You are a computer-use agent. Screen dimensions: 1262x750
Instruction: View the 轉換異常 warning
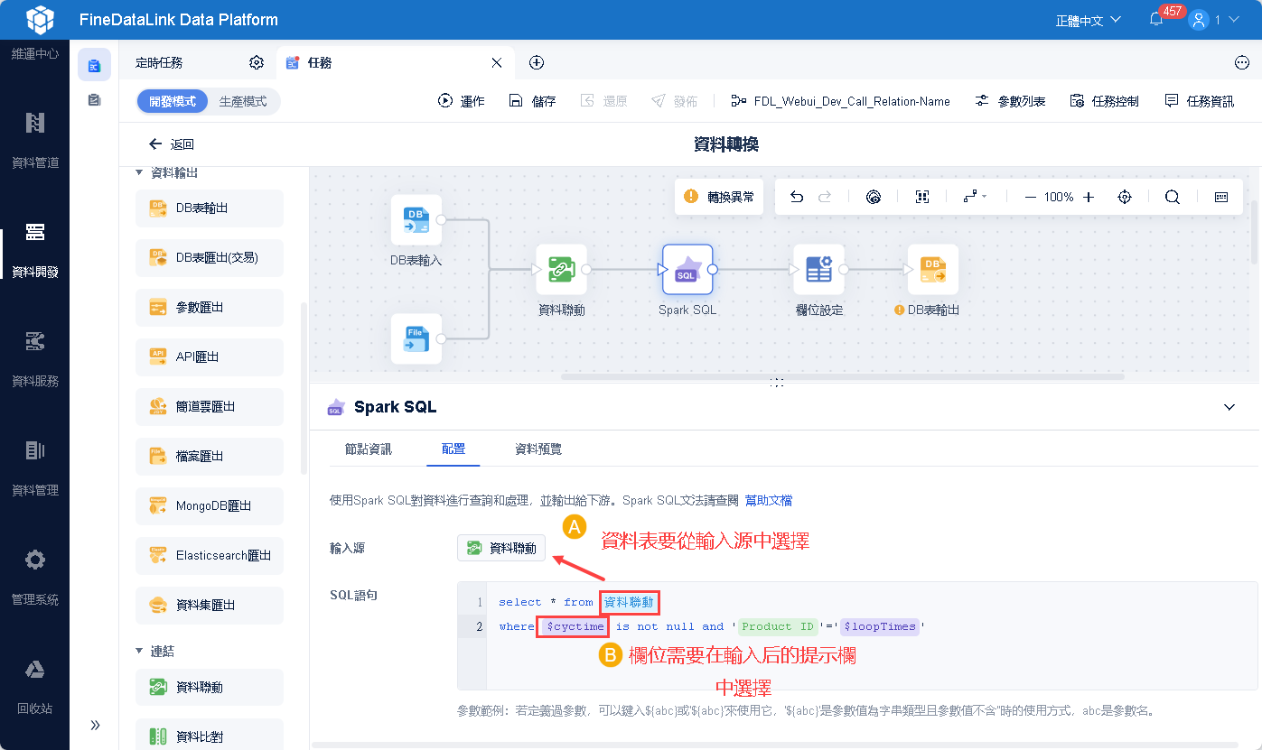coord(720,197)
